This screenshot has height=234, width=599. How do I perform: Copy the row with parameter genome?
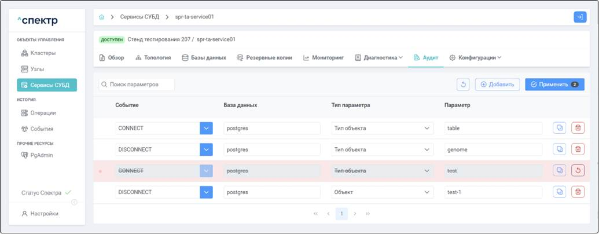click(x=560, y=149)
